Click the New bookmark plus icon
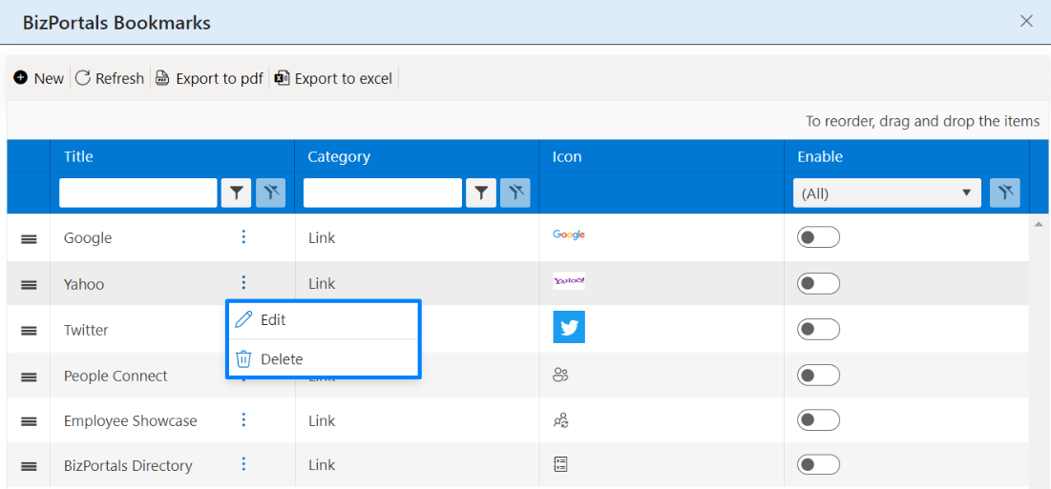The image size is (1051, 489). pos(21,78)
